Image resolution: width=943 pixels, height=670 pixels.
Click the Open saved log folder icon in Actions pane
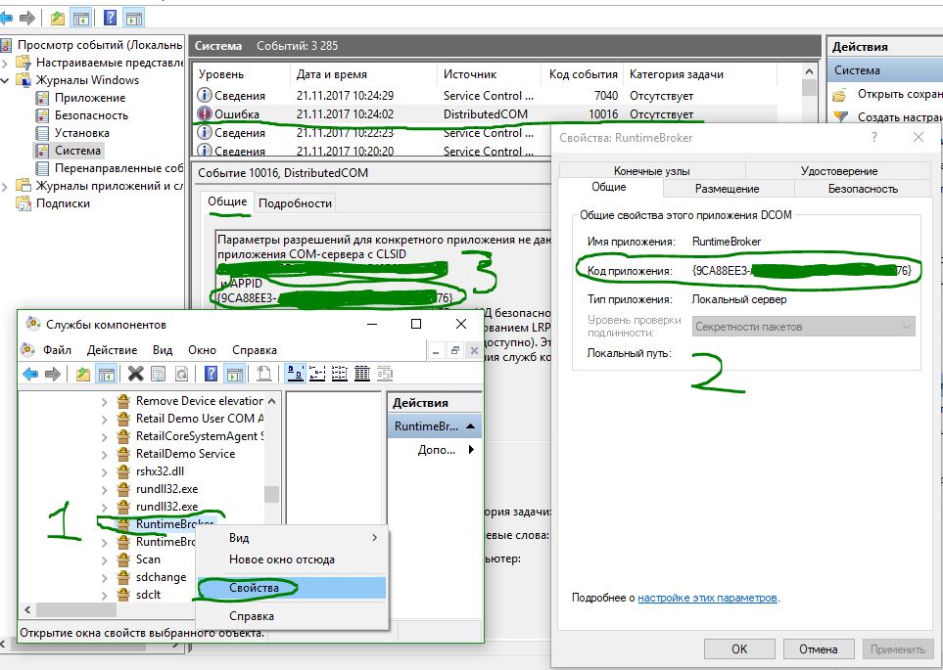pyautogui.click(x=840, y=95)
